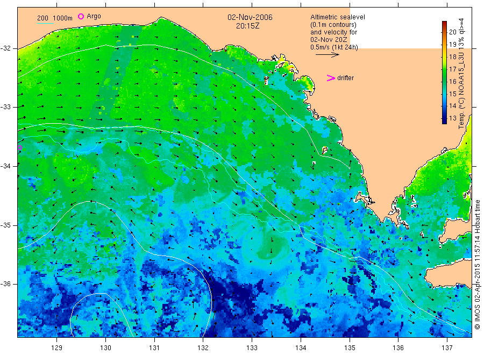Click the longitude axis label '129'
Image resolution: width=484 pixels, height=355 pixels.
(x=56, y=347)
